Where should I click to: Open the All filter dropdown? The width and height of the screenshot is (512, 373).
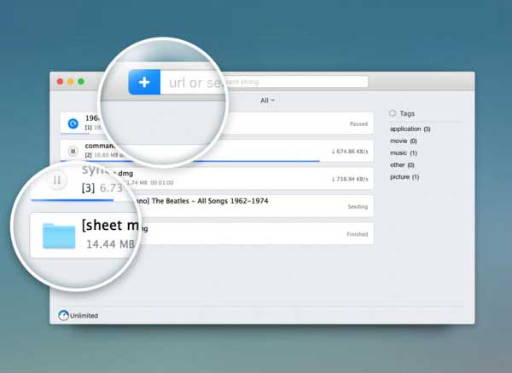pyautogui.click(x=267, y=100)
